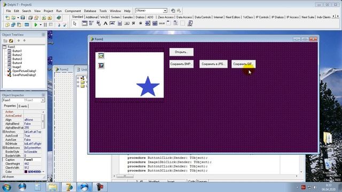This screenshot has width=342, height=192.
Task: Pick the Edit component from palette
Action: pos(112,23)
